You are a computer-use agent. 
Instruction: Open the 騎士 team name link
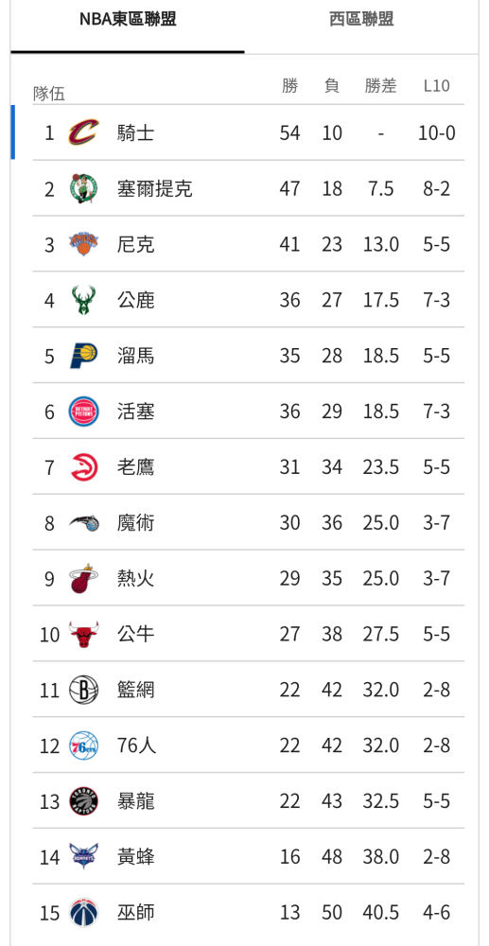click(x=135, y=132)
